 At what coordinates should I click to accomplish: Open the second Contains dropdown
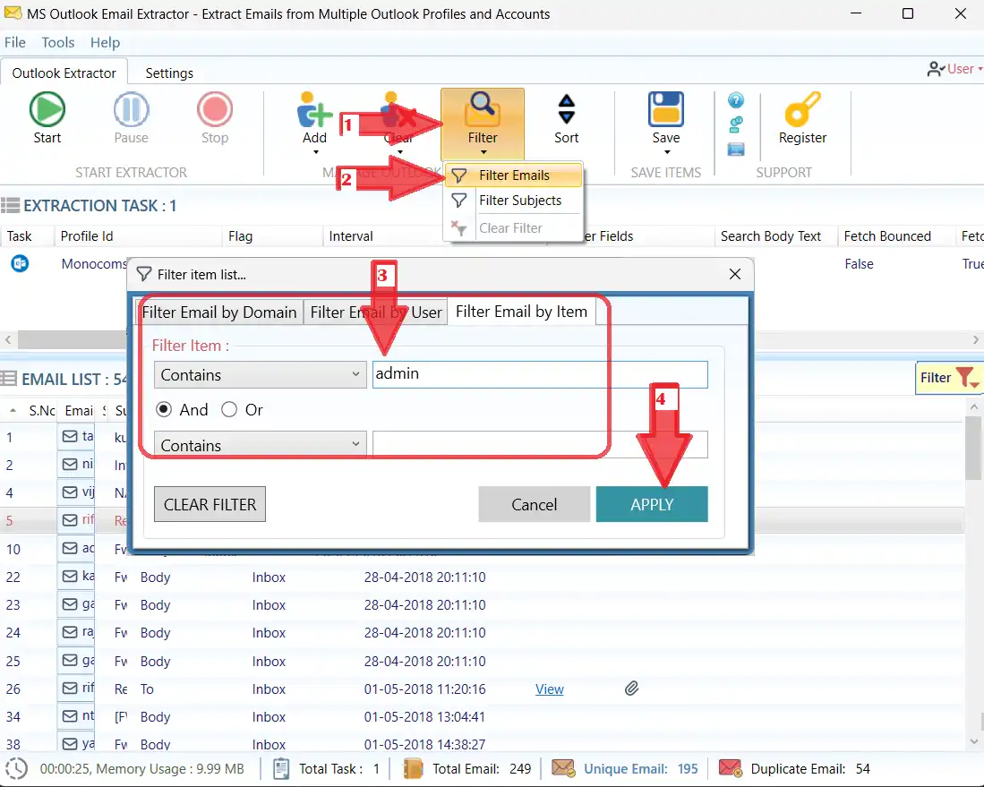pos(261,445)
